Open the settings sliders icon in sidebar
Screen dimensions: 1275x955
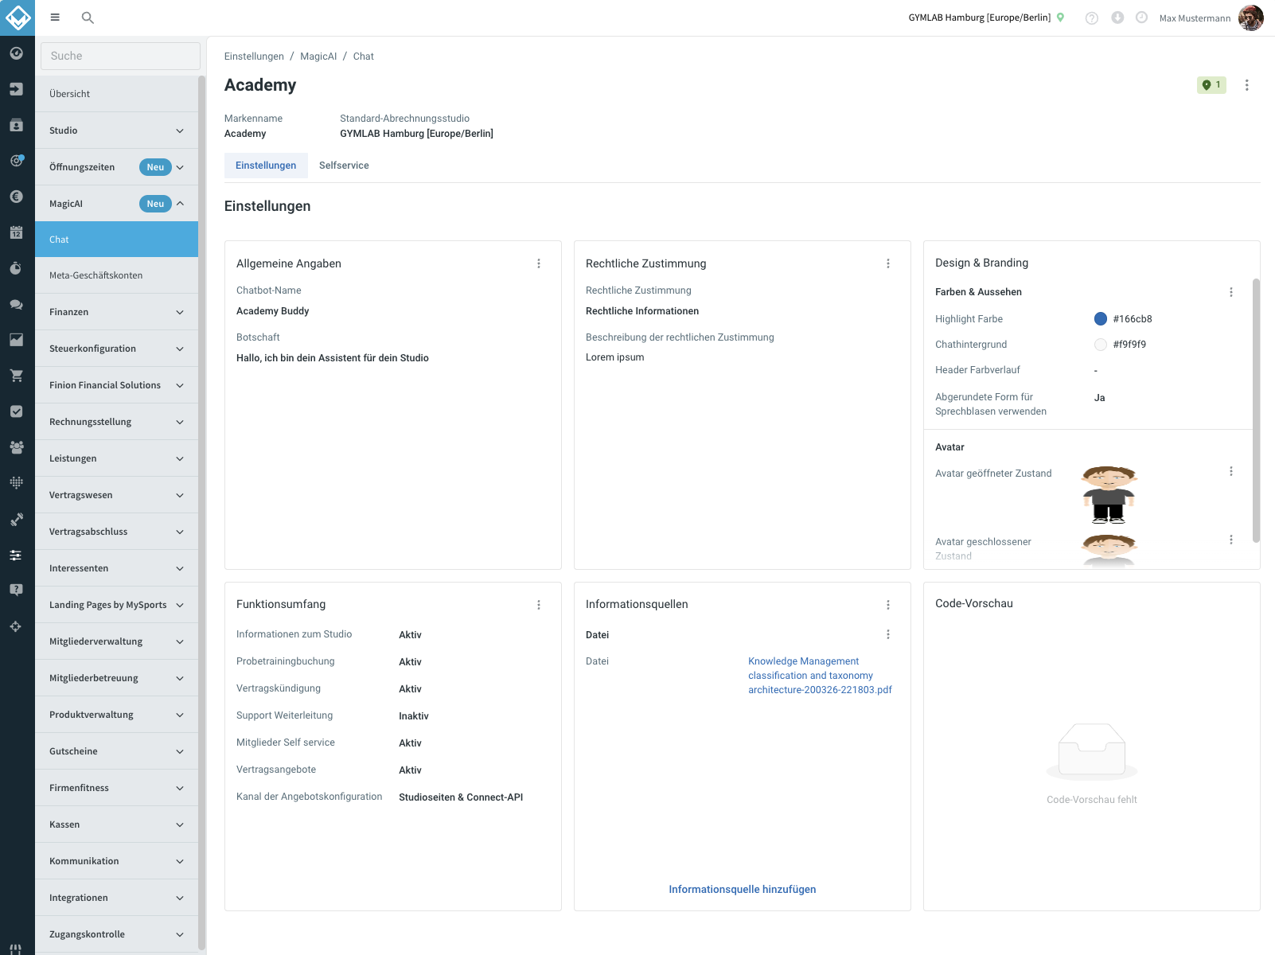click(x=16, y=555)
